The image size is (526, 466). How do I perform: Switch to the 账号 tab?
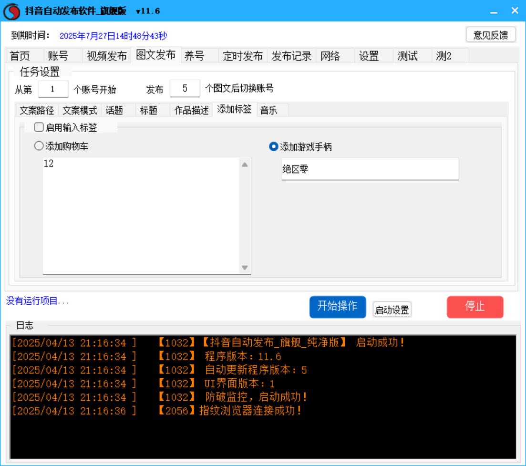click(63, 56)
